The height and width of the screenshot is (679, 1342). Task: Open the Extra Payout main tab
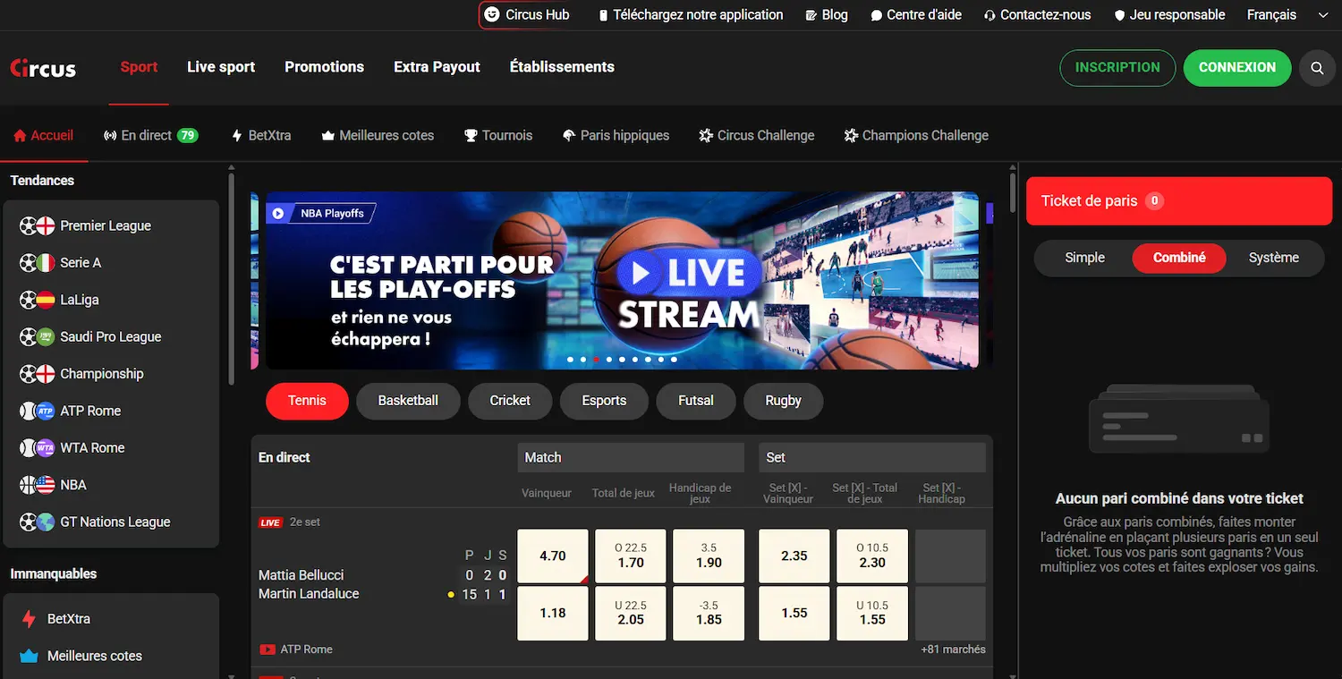click(x=437, y=67)
